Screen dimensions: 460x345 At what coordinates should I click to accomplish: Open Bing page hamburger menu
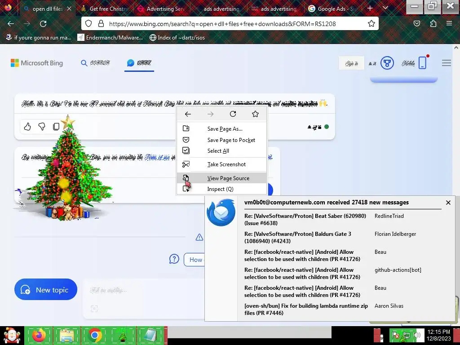pyautogui.click(x=446, y=63)
